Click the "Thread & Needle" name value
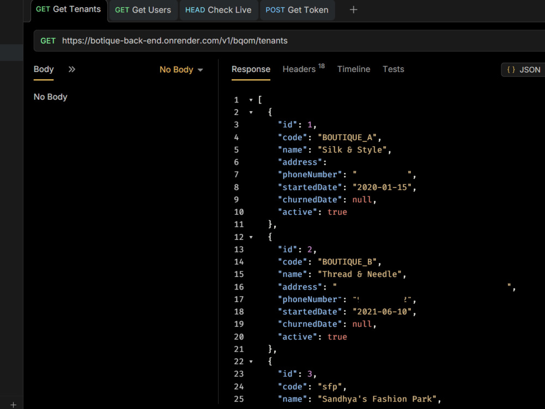 [x=360, y=274]
